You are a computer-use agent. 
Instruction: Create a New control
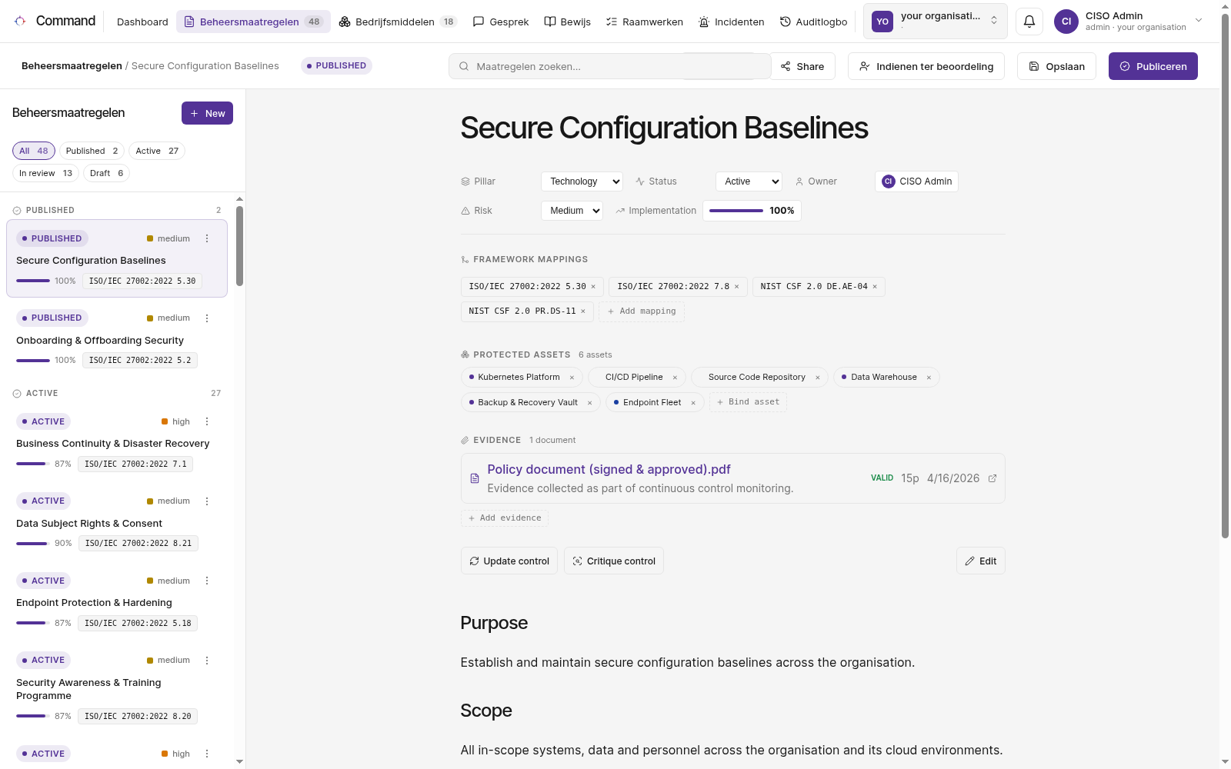click(x=207, y=113)
